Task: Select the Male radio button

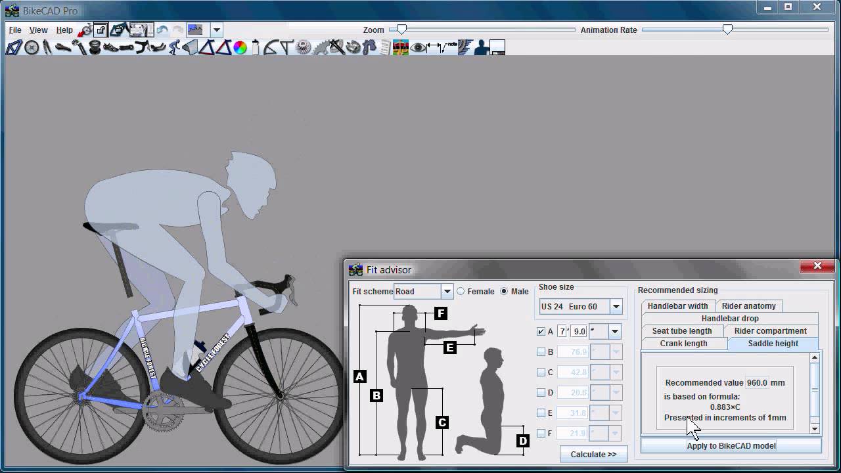Action: point(504,291)
